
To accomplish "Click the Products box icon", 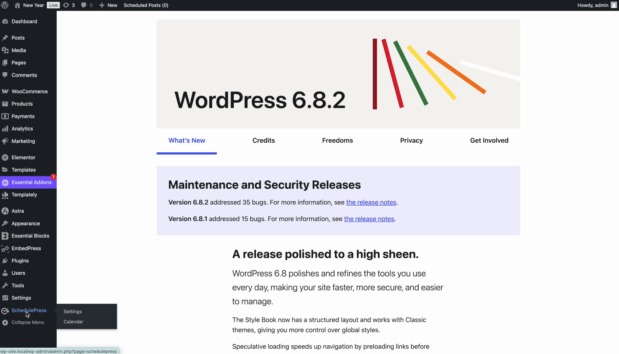I will point(5,104).
